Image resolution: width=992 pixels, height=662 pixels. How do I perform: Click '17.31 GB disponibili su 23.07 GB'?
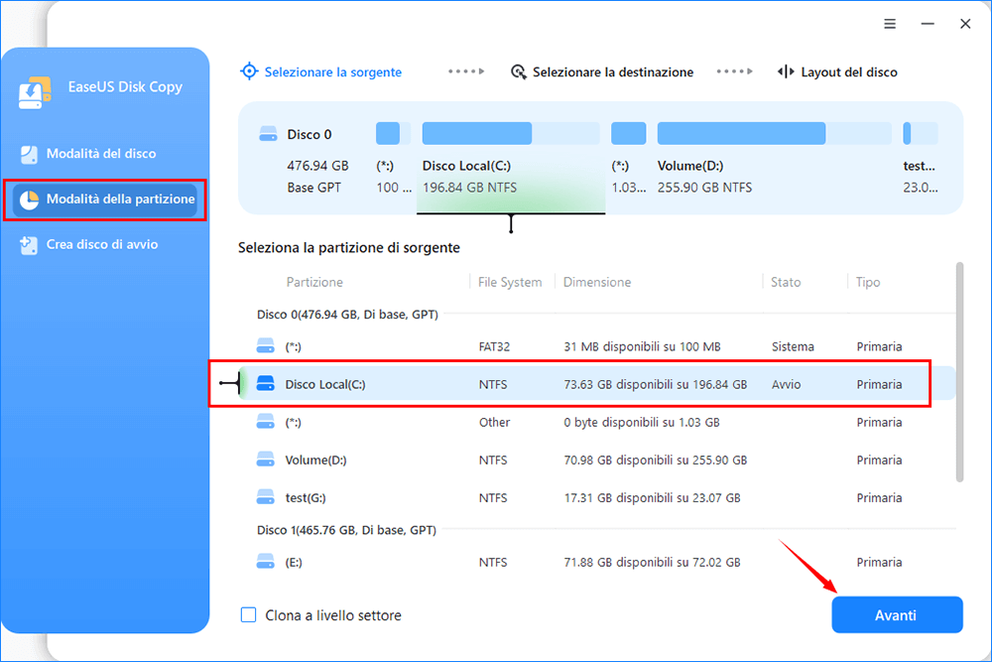(x=653, y=498)
